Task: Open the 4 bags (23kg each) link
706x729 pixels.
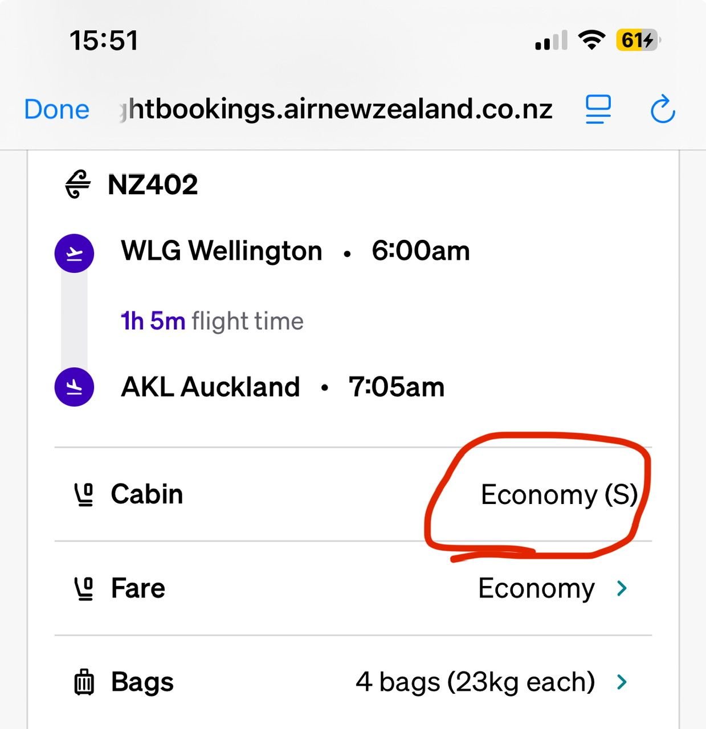Action: coord(475,682)
